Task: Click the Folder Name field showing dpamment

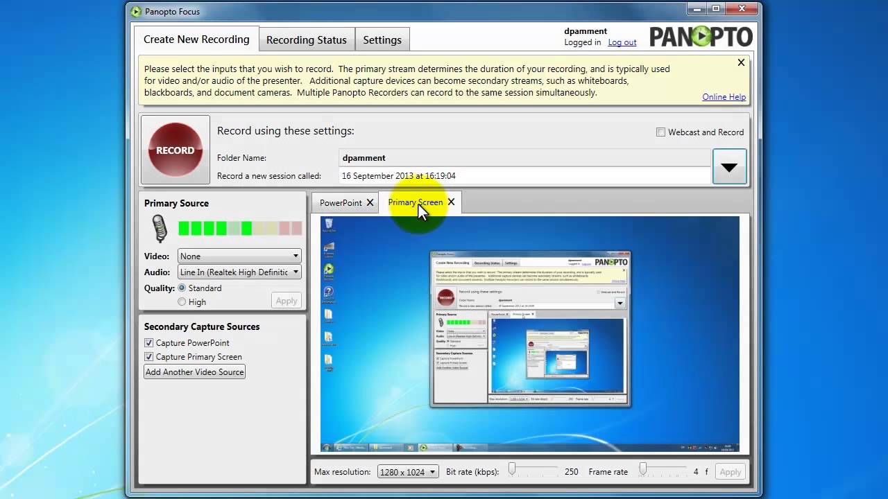Action: 525,157
